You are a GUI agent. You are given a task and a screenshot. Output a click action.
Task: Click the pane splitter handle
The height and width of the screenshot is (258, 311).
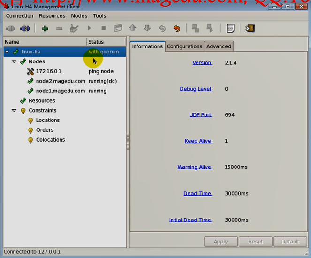[x=128, y=142]
